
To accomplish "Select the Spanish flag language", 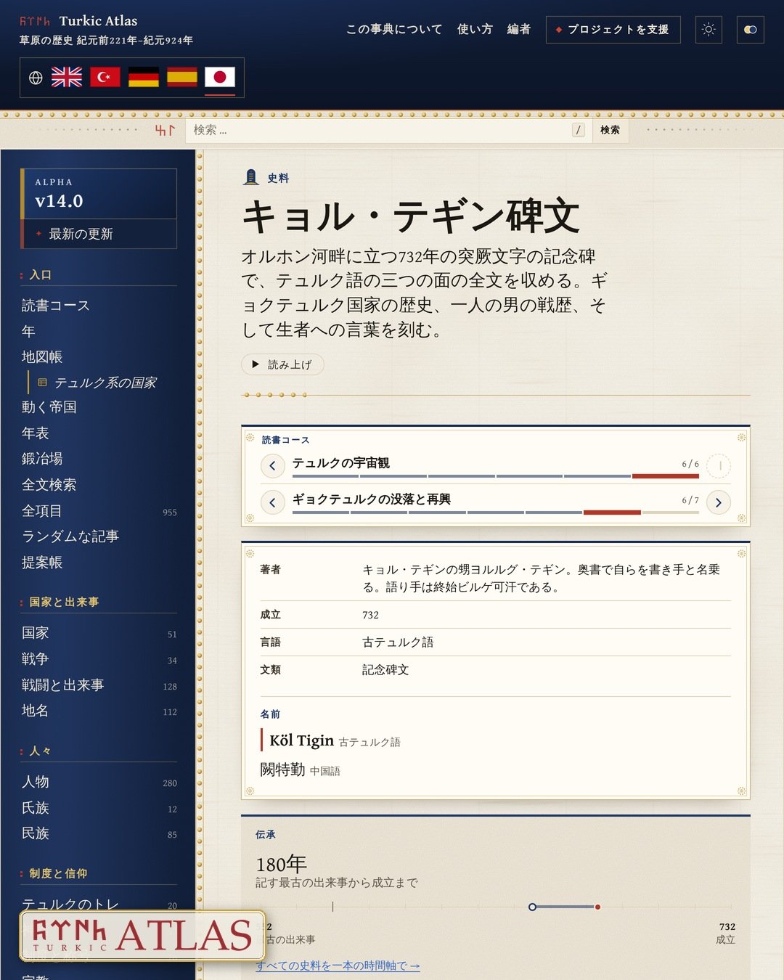I will [182, 77].
